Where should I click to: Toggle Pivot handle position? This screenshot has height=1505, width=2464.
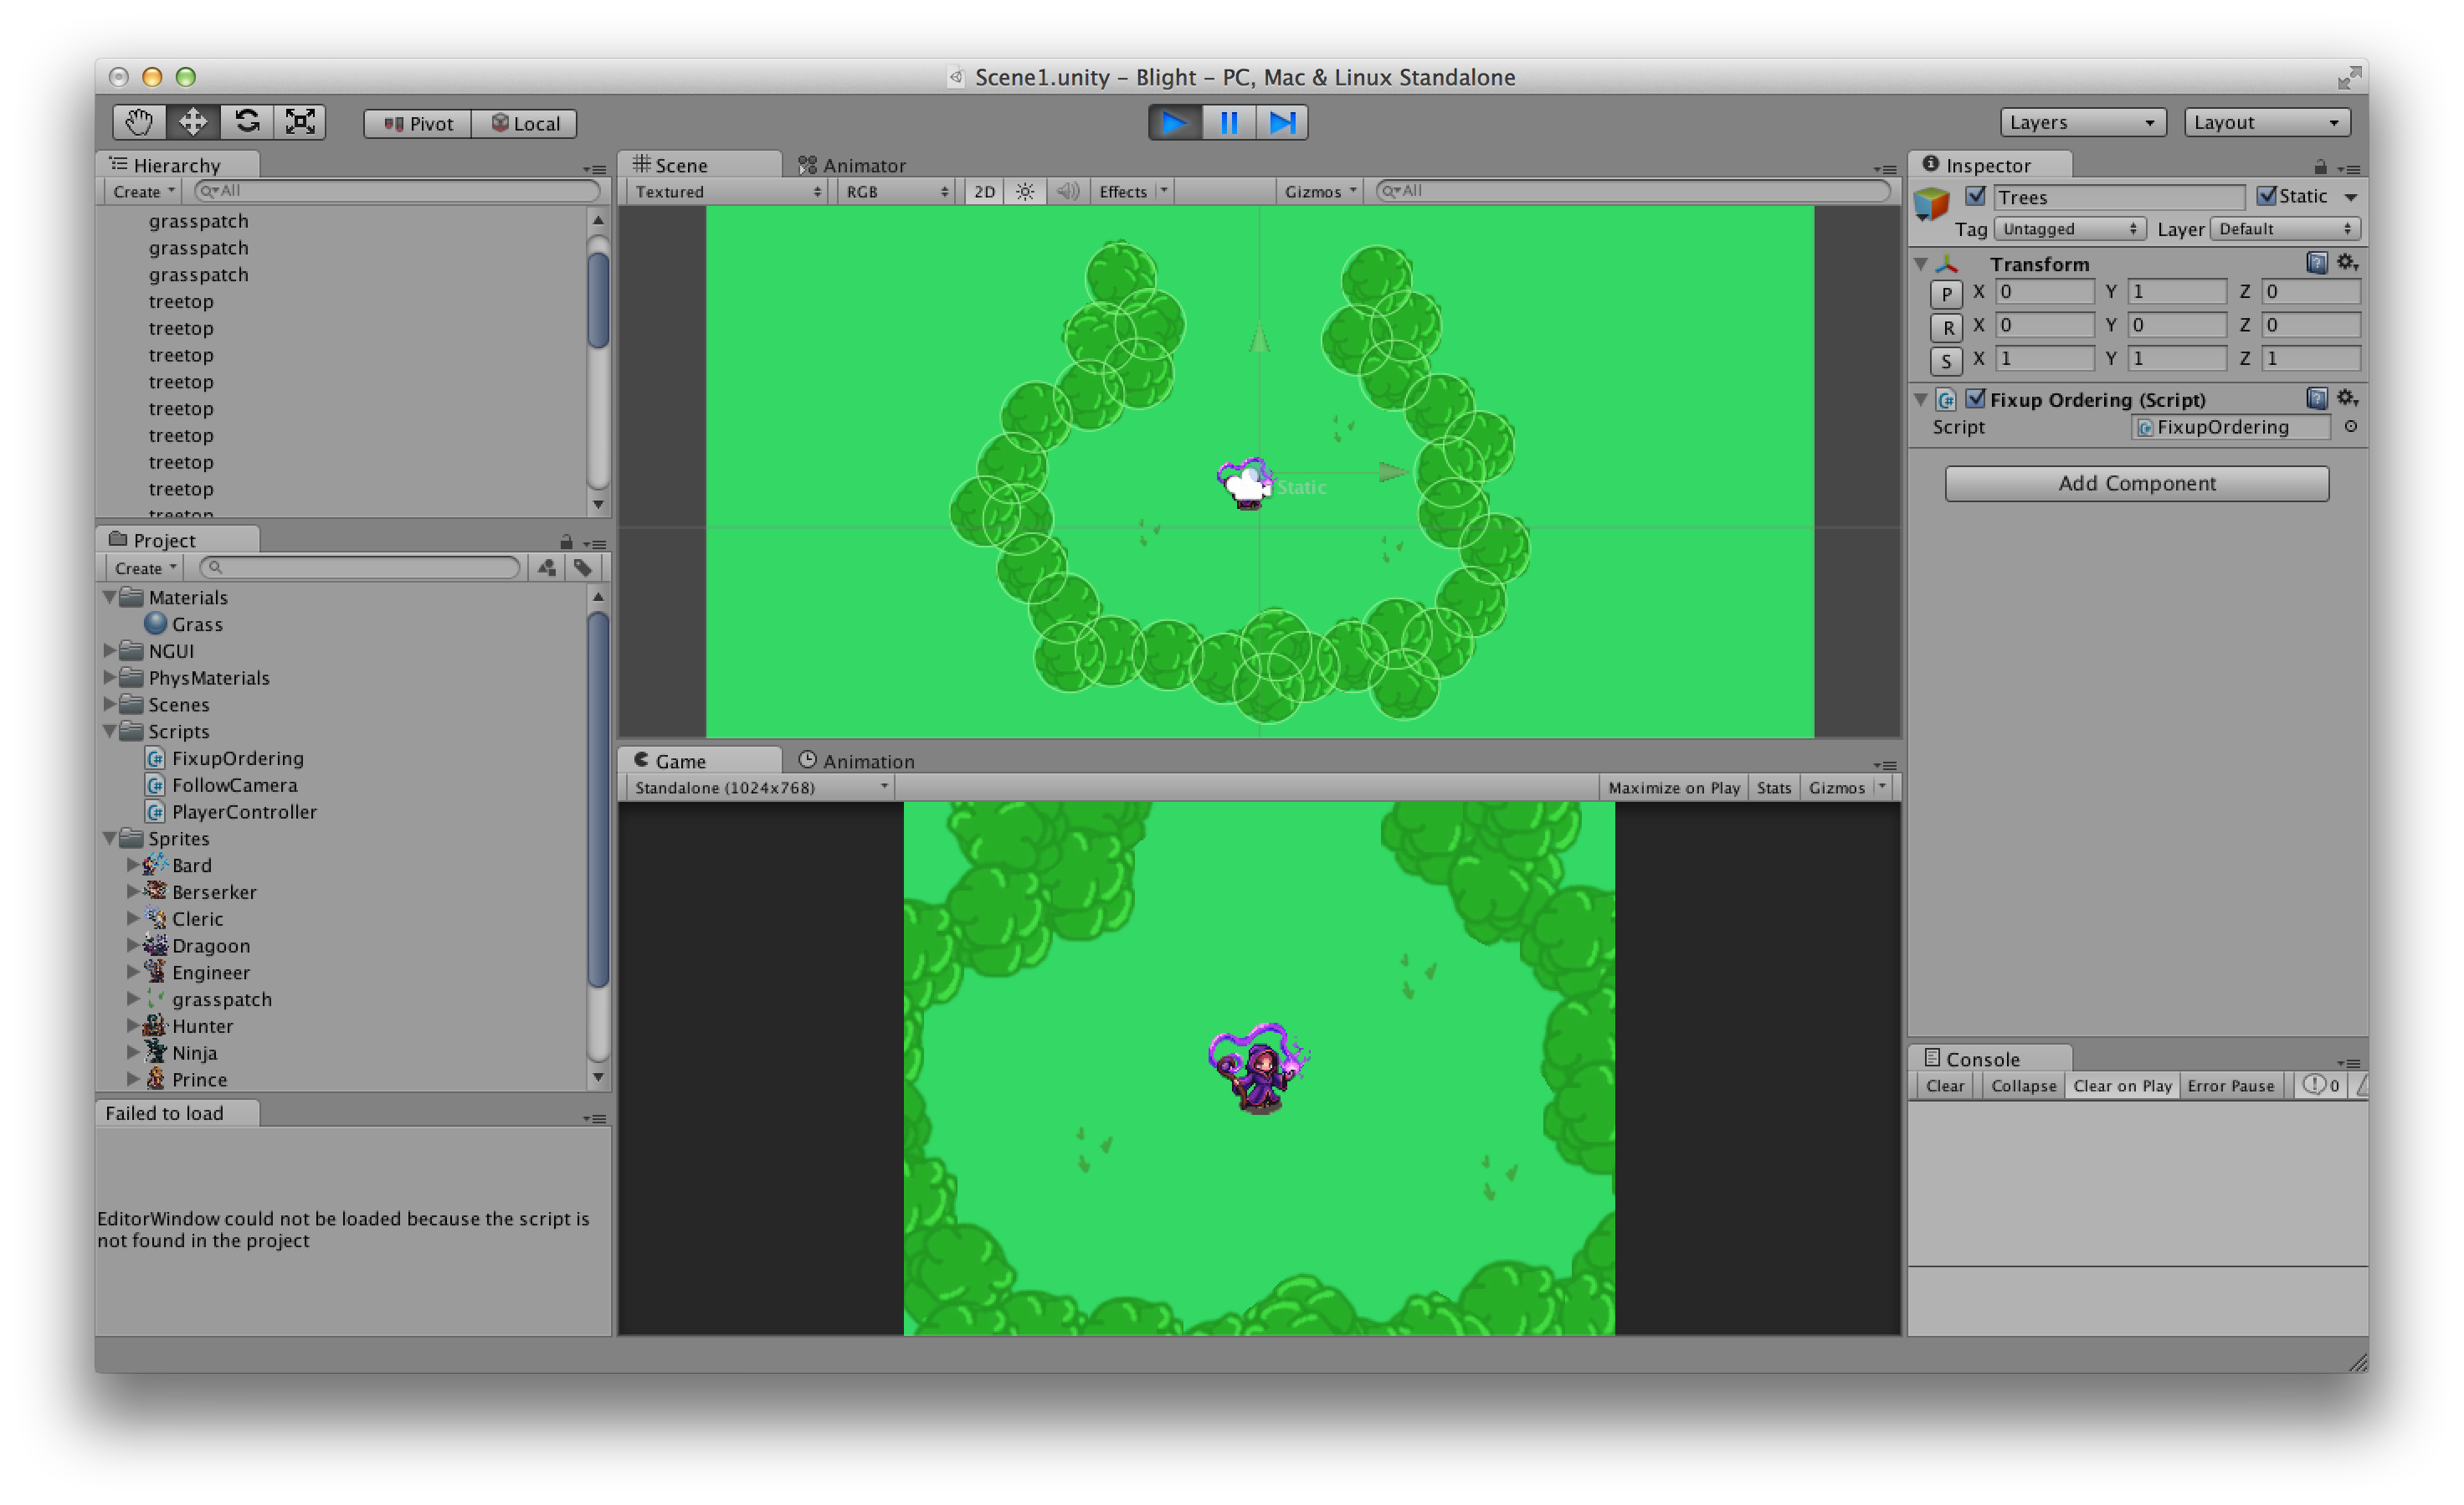coord(418,123)
